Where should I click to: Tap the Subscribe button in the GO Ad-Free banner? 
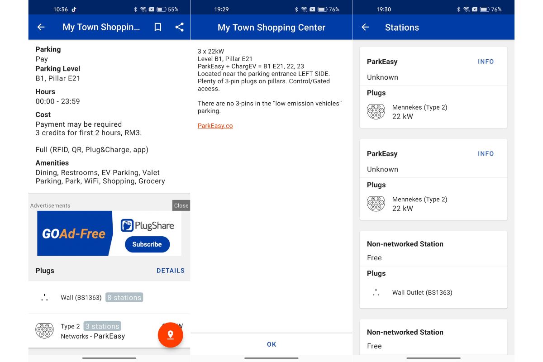[x=147, y=244]
